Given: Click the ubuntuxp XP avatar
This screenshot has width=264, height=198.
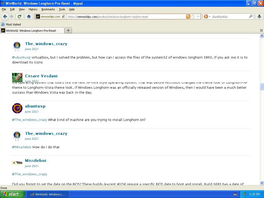Looking at the screenshot, I should (x=17, y=108).
